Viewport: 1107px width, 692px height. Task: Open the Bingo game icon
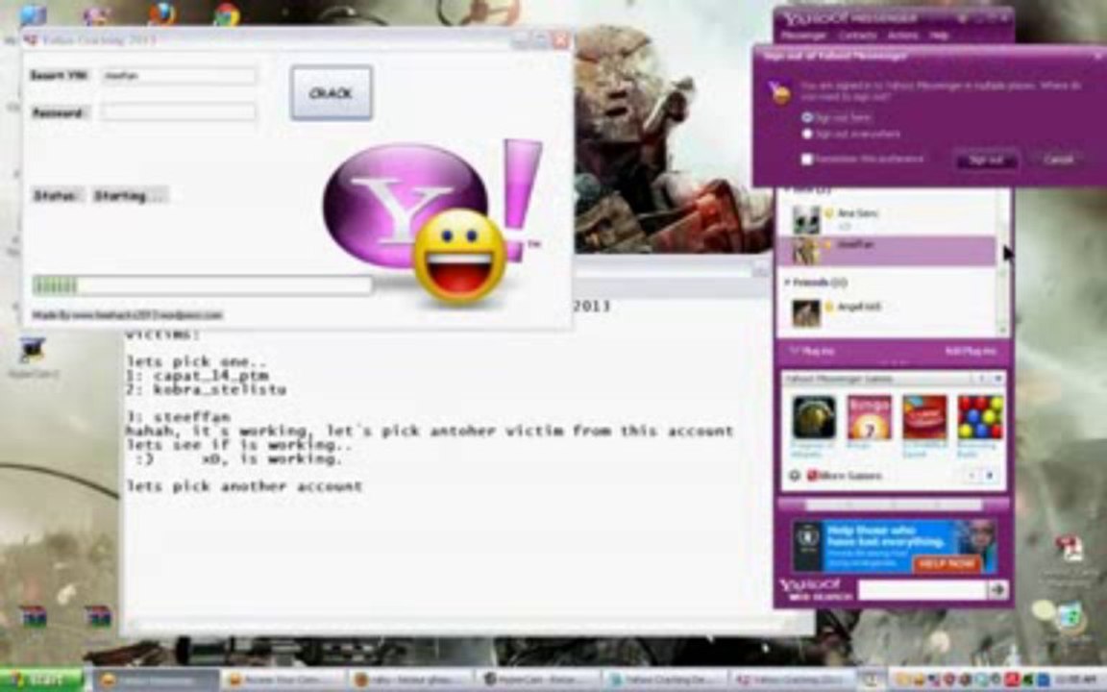click(x=869, y=417)
